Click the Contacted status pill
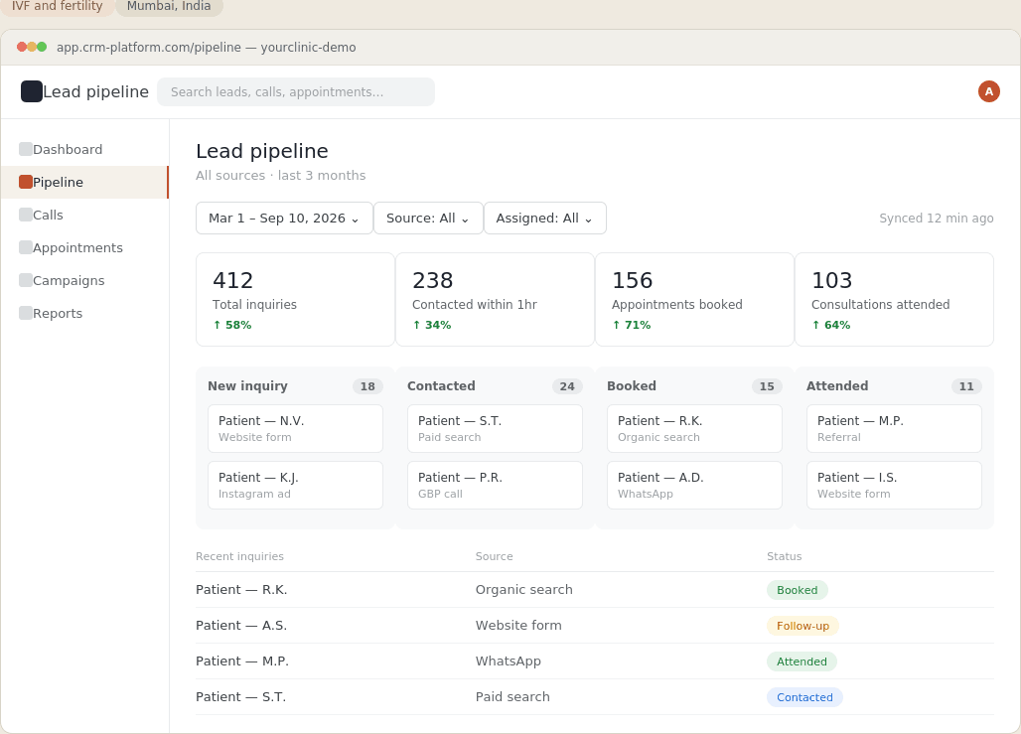This screenshot has height=734, width=1021. tap(804, 697)
